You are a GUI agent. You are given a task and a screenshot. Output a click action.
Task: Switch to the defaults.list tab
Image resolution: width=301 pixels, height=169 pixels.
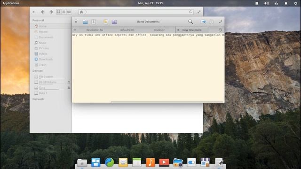click(x=127, y=30)
